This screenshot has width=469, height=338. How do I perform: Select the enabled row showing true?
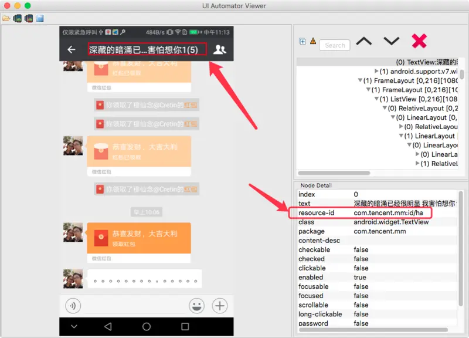point(377,277)
